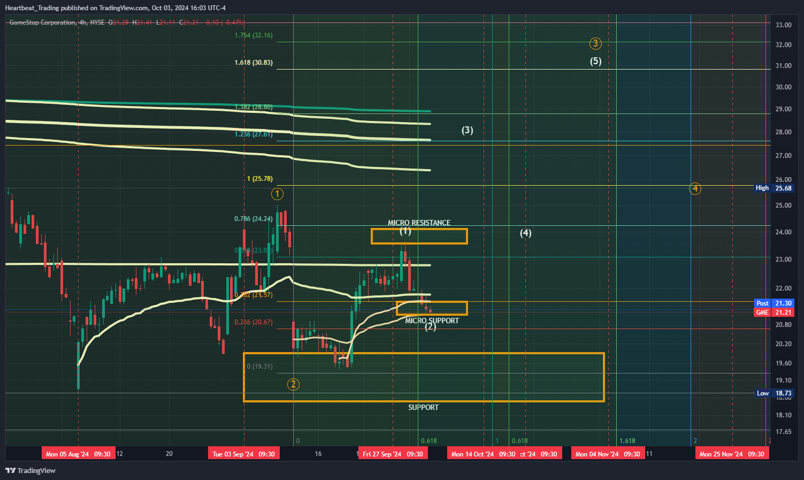Select the Mon 14 Oct '24 09:30 date marker
The image size is (804, 480).
point(484,454)
